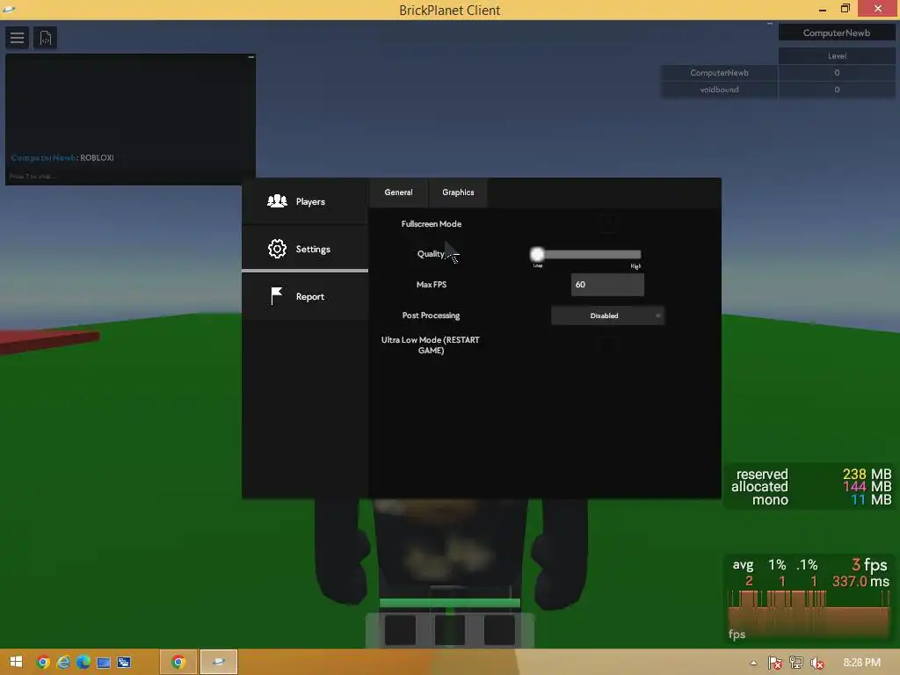Click the Max FPS label
The height and width of the screenshot is (675, 900).
click(431, 284)
